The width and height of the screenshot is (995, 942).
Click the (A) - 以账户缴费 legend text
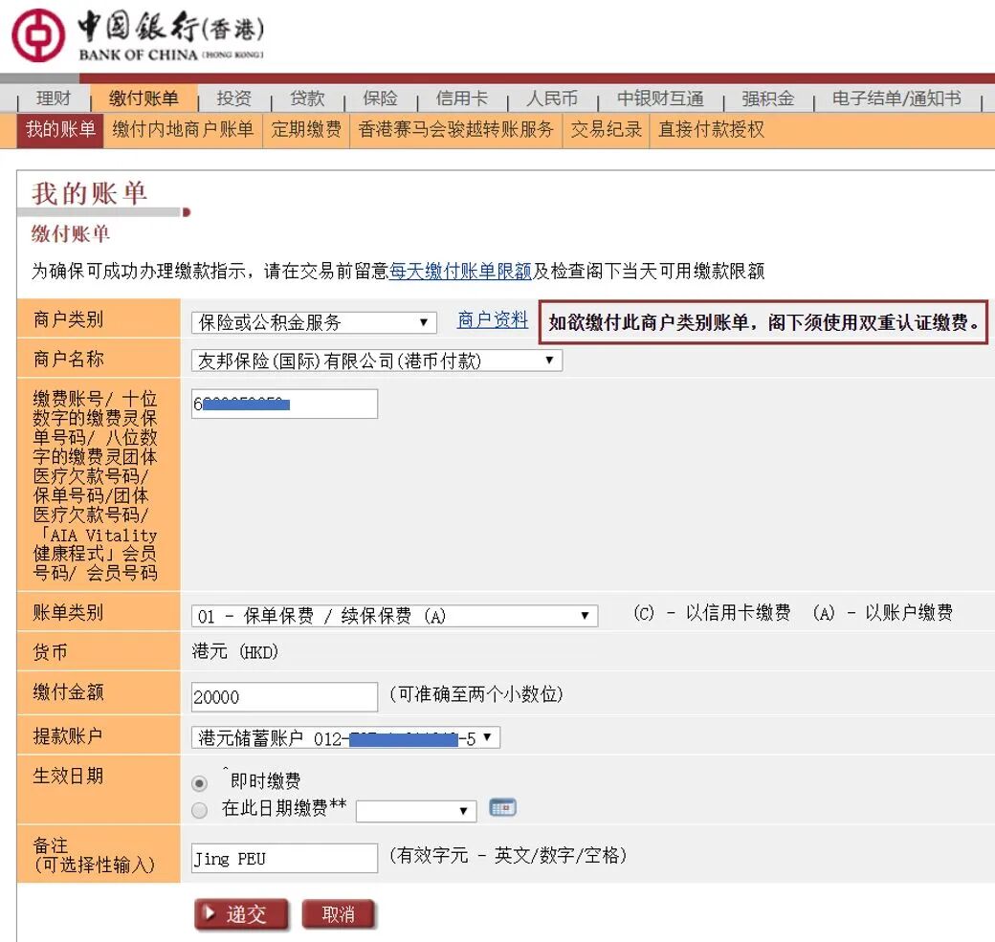click(883, 613)
